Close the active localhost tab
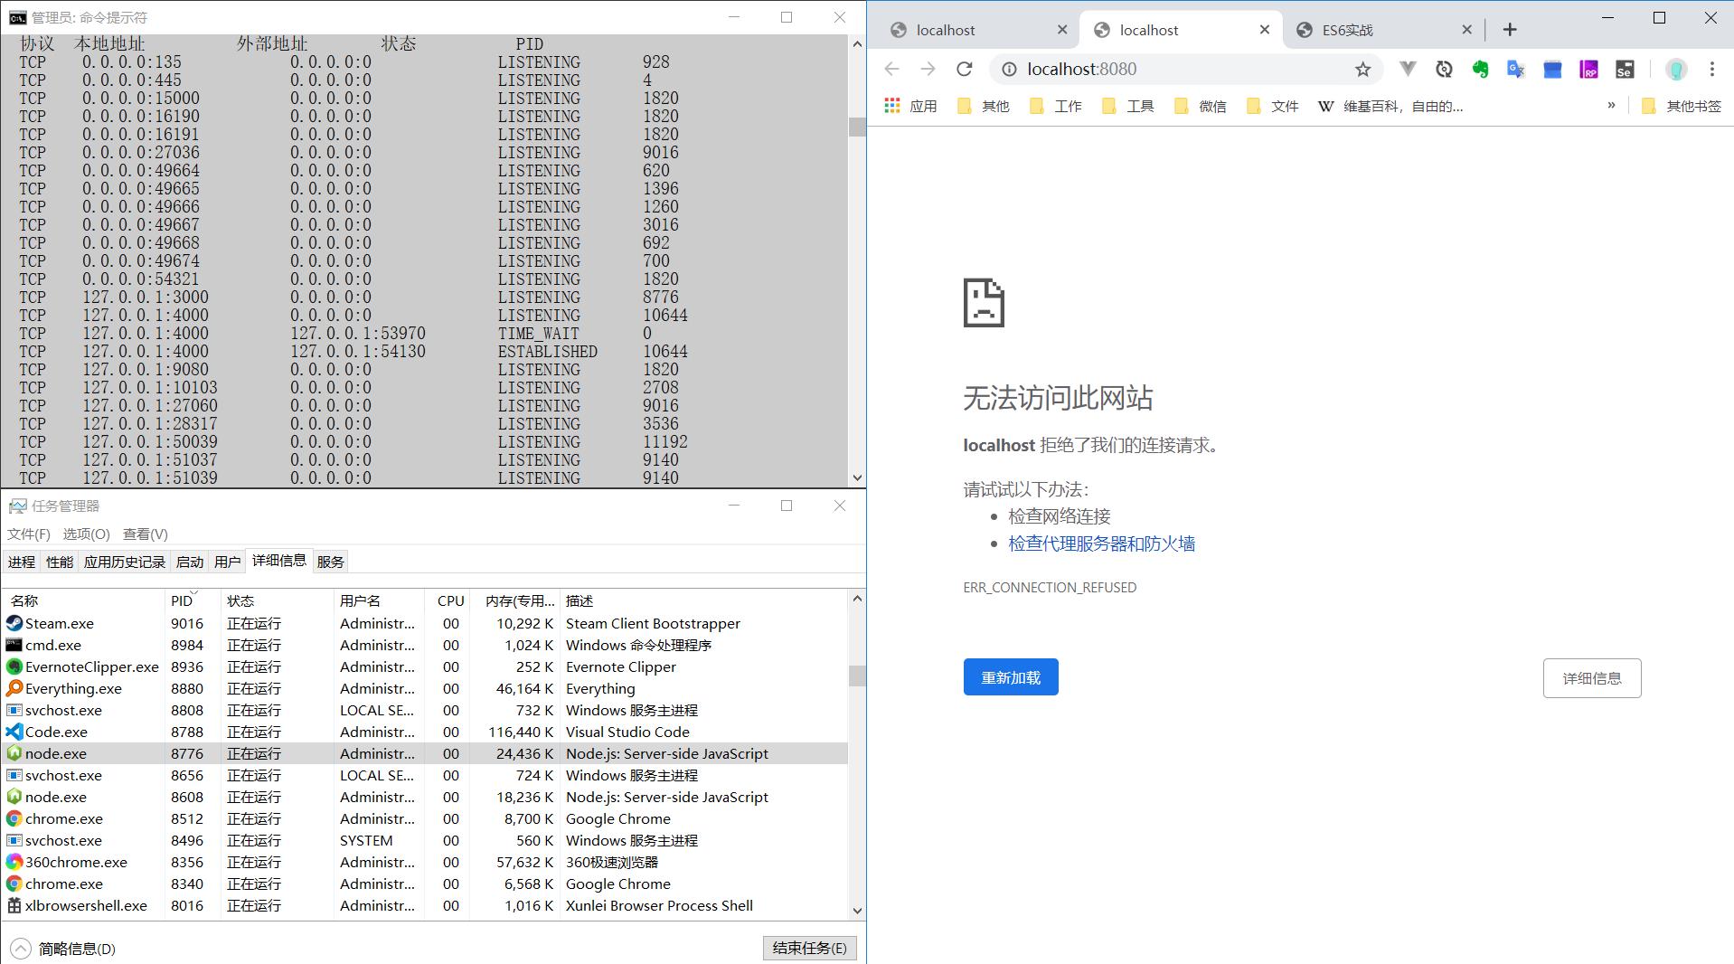The height and width of the screenshot is (964, 1734). 1265,30
